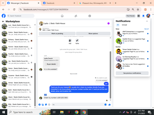The width and height of the screenshot is (154, 115).
Task: Open File Explorer from the taskbar
Action: pos(62,112)
